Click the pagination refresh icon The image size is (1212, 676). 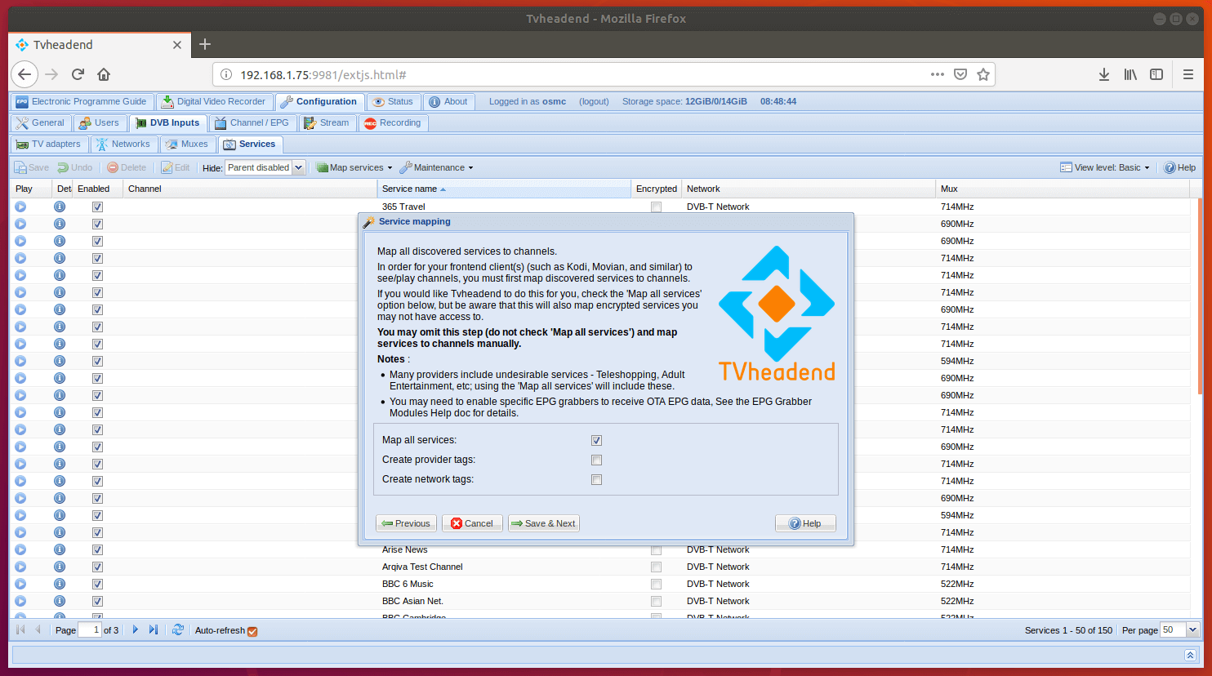pos(177,629)
